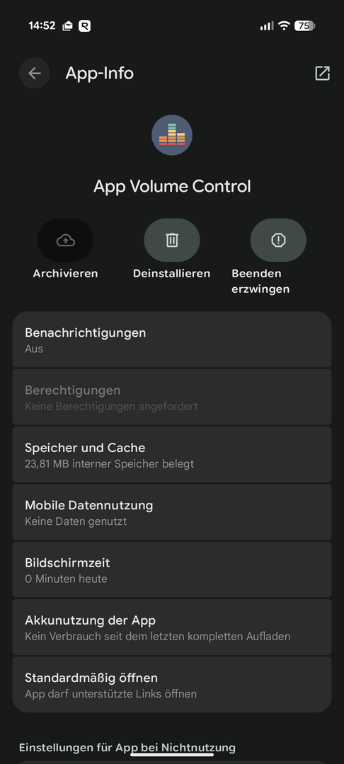Viewport: 344px width, 764px height.
Task: Tap the Deinstallieren trash icon
Action: 172,241
